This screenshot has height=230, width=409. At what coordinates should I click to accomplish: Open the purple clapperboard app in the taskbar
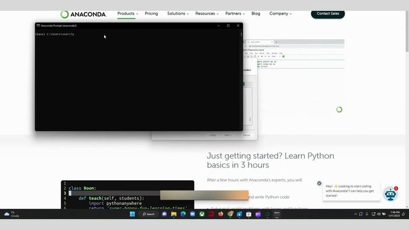tap(258, 214)
